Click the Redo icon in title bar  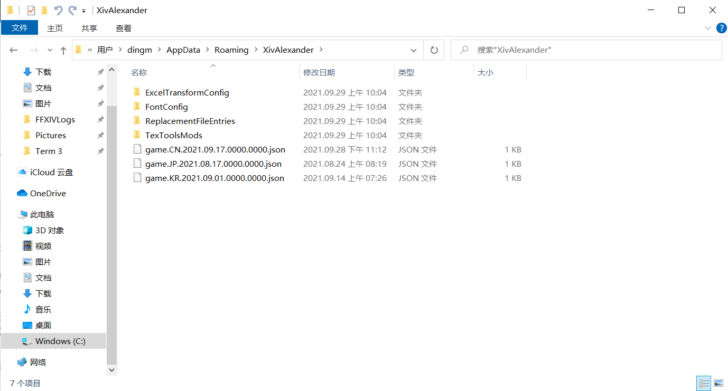tap(72, 10)
